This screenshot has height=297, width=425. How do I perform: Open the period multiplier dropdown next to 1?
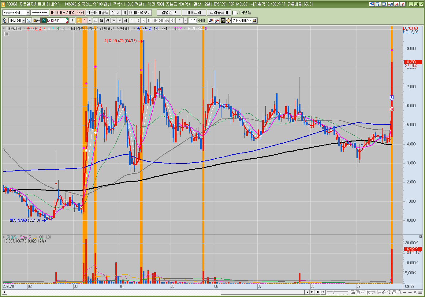pos(90,21)
